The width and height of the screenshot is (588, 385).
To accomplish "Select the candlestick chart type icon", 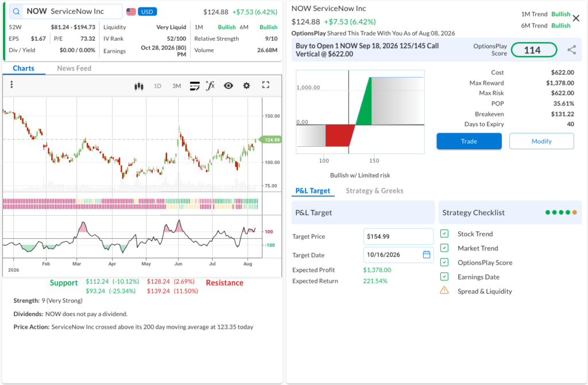I will pyautogui.click(x=139, y=86).
